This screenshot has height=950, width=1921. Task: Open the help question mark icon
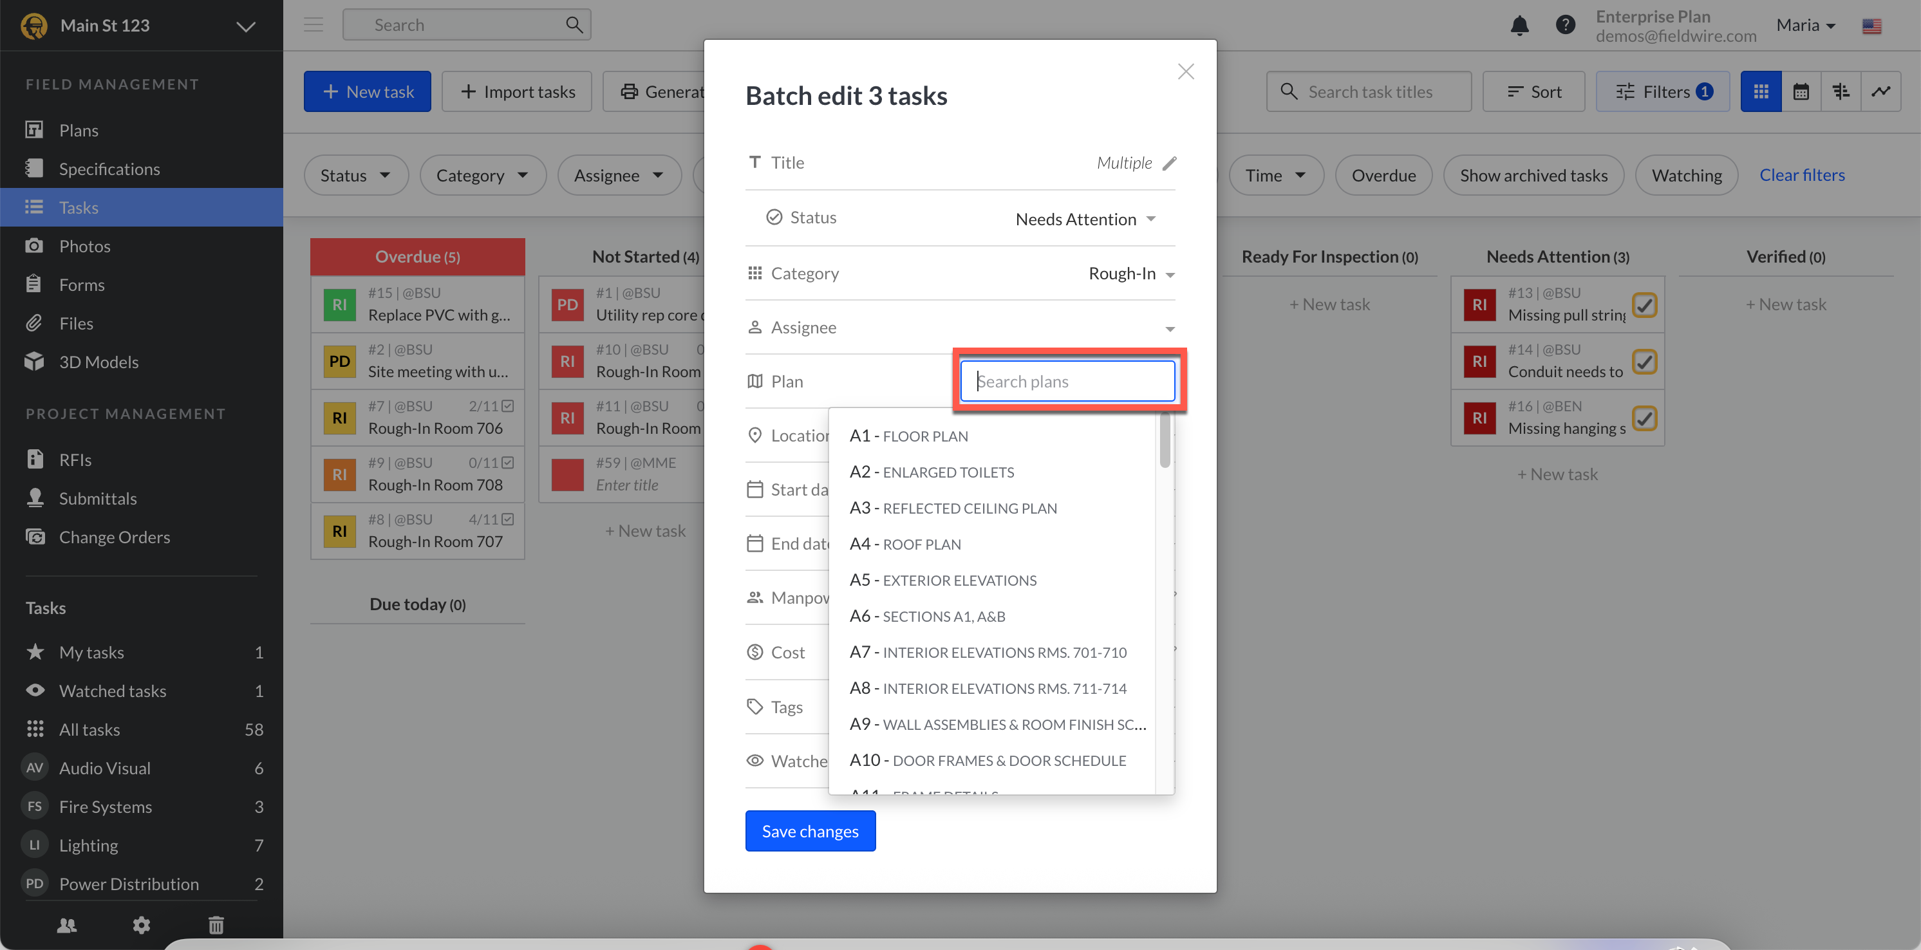(1565, 25)
